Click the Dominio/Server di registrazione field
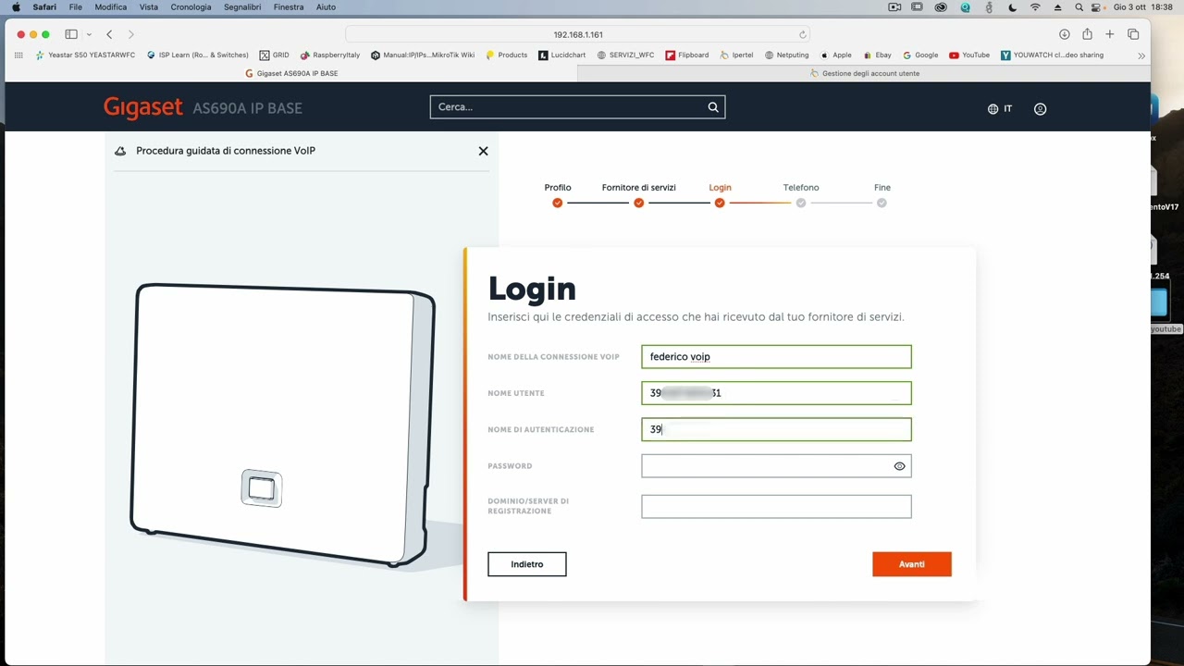This screenshot has width=1184, height=666. (x=776, y=506)
